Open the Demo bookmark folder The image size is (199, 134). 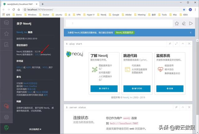(x=17, y=15)
